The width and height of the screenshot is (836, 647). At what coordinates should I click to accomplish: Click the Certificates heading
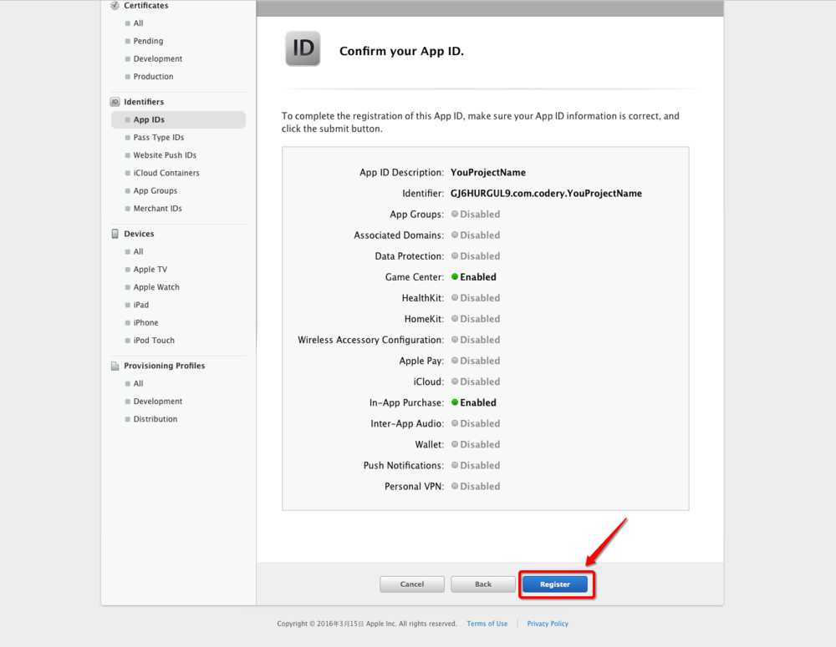pos(145,5)
